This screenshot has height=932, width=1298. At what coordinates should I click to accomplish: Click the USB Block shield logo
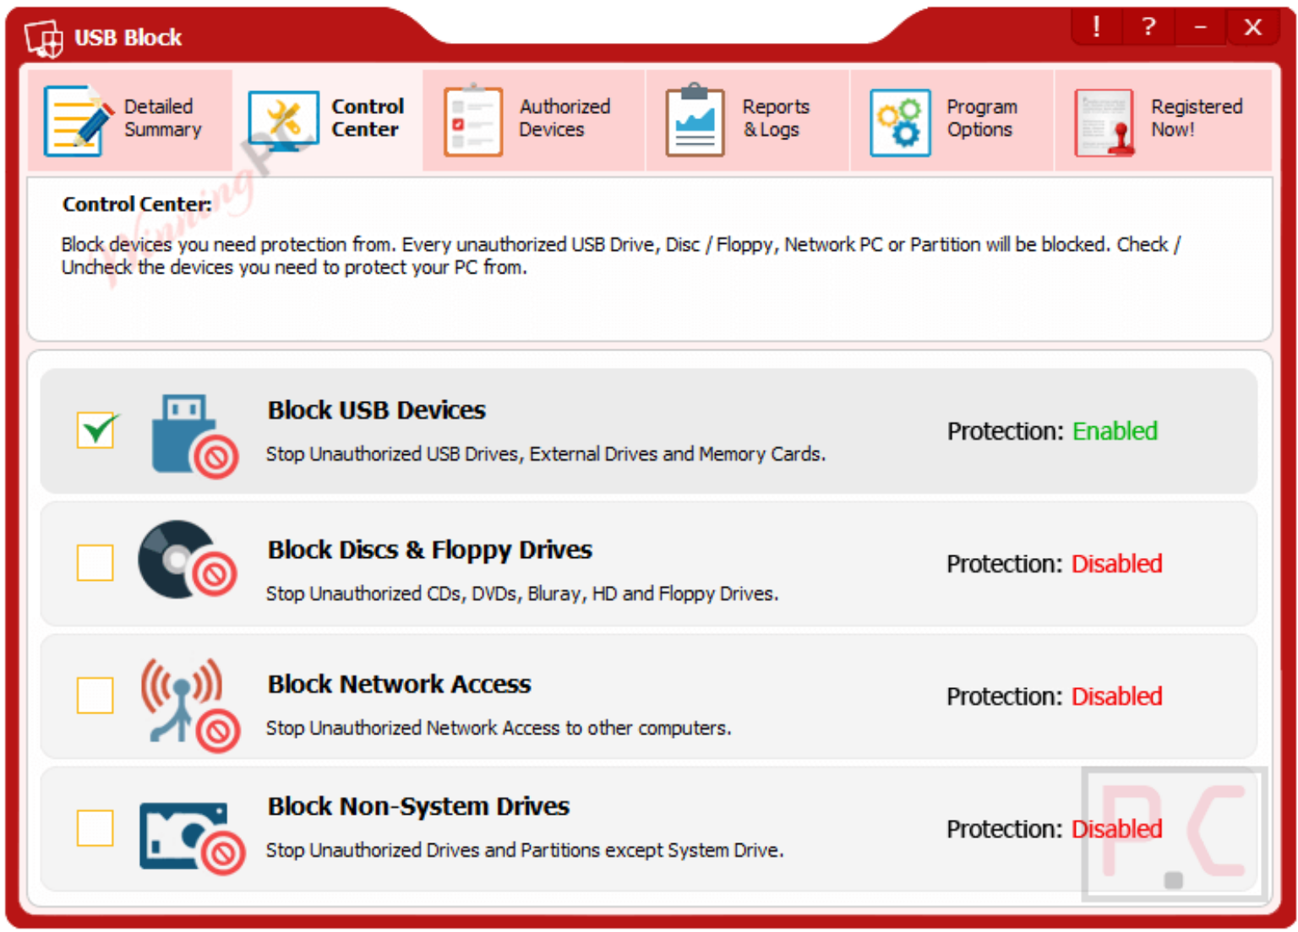(44, 38)
